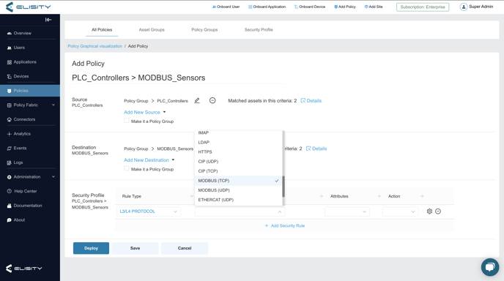
Task: Click Elisity logo in top bar
Action: pos(29,7)
